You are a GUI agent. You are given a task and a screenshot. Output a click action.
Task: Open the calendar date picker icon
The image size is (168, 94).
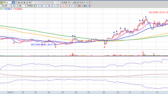90,3
